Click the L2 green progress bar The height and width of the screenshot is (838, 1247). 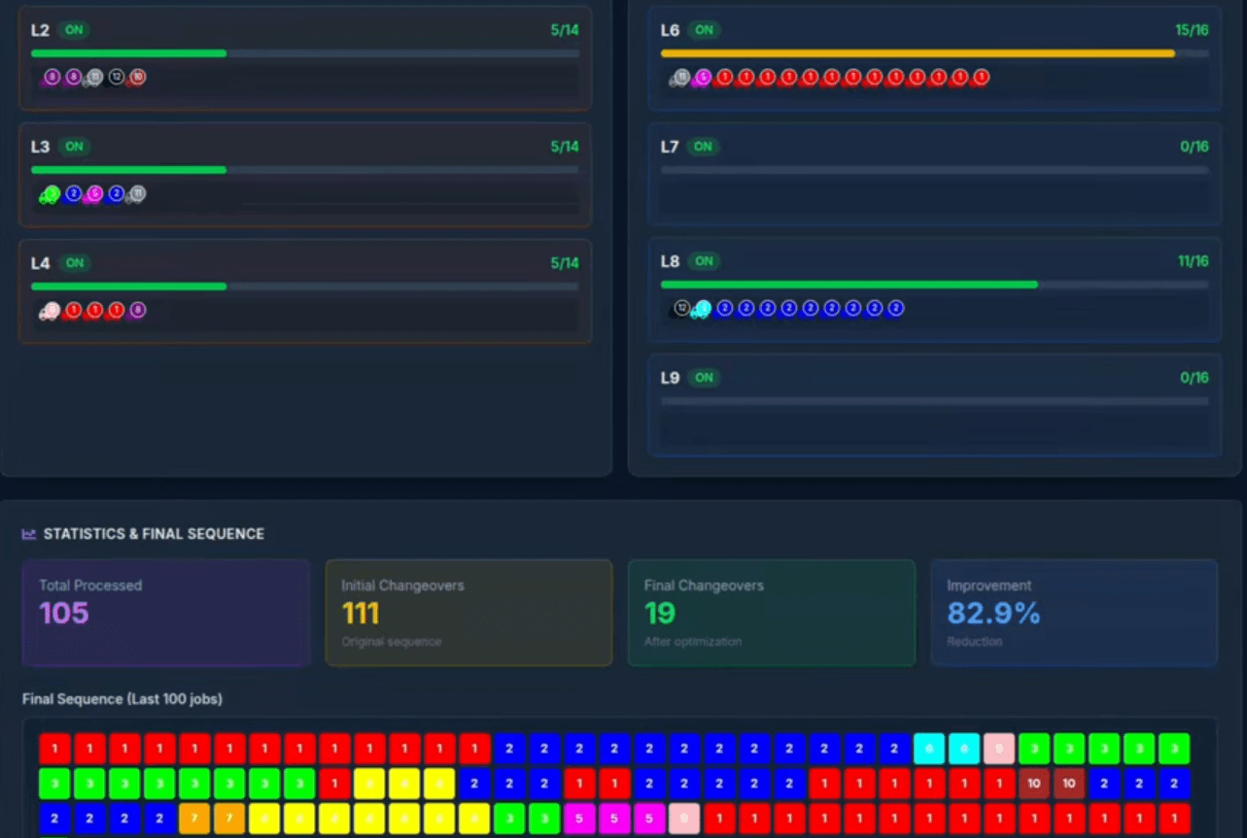pos(129,53)
